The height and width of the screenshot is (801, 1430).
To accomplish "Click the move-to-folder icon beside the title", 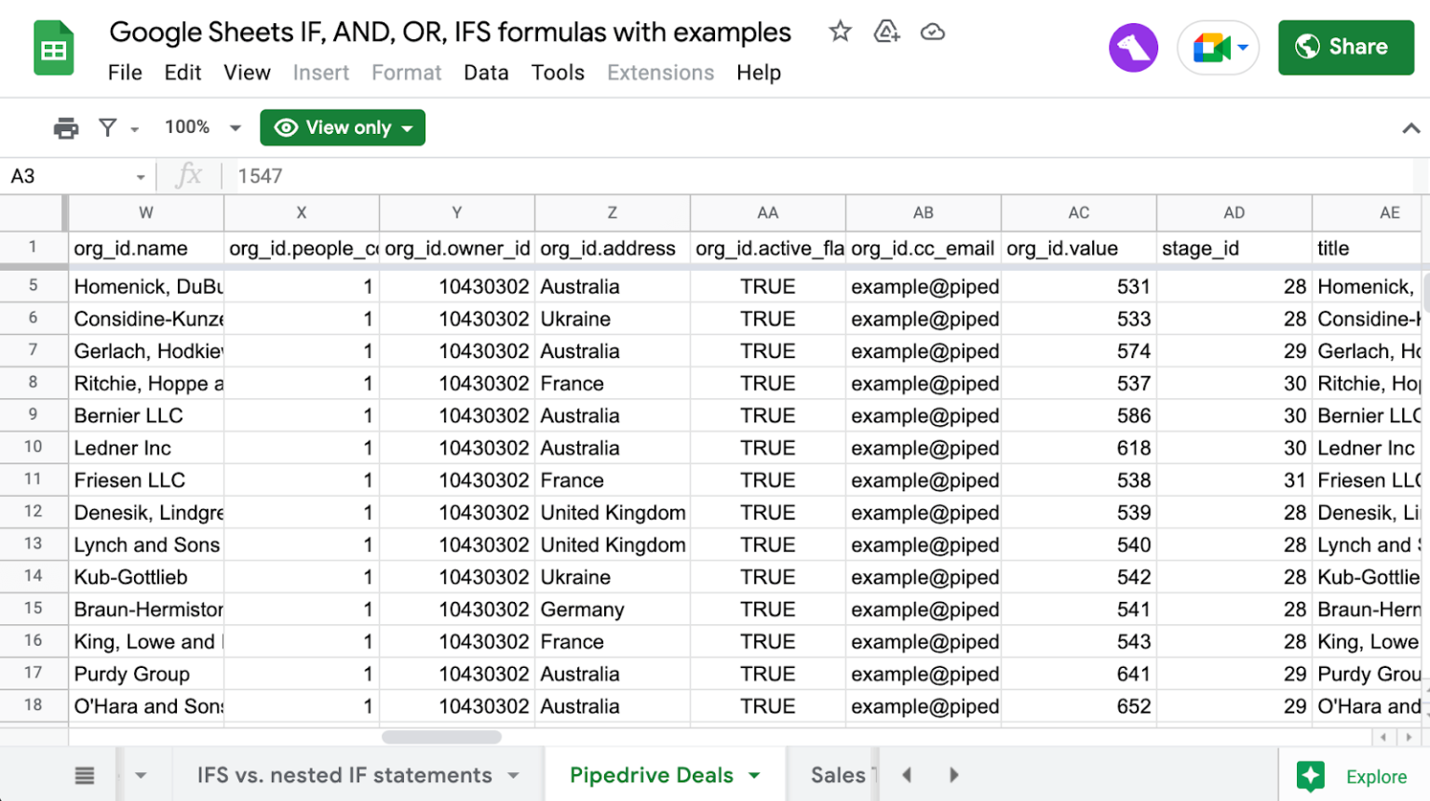I will click(x=885, y=31).
